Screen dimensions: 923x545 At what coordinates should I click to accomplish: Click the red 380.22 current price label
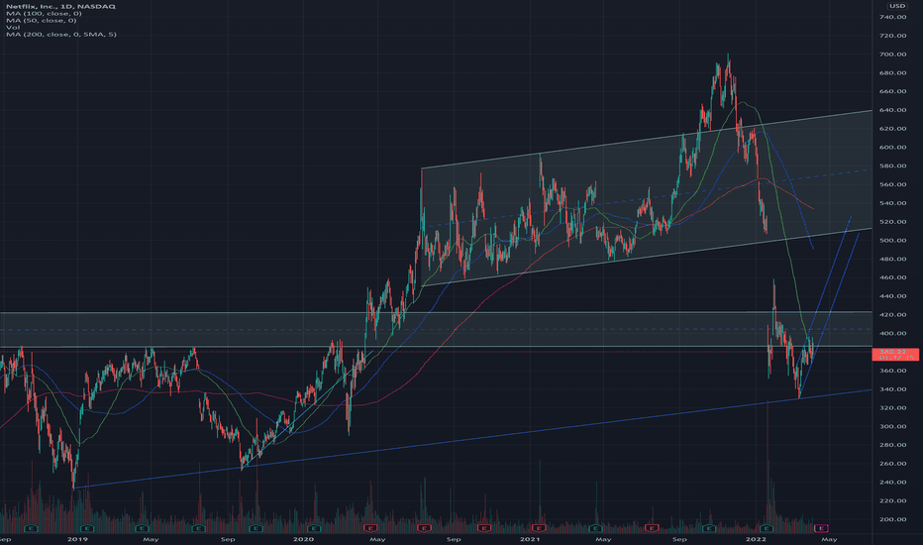[894, 354]
